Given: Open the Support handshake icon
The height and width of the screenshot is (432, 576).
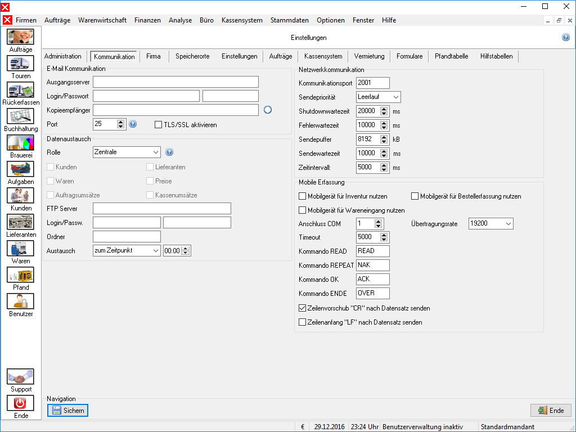Looking at the screenshot, I should tap(21, 377).
